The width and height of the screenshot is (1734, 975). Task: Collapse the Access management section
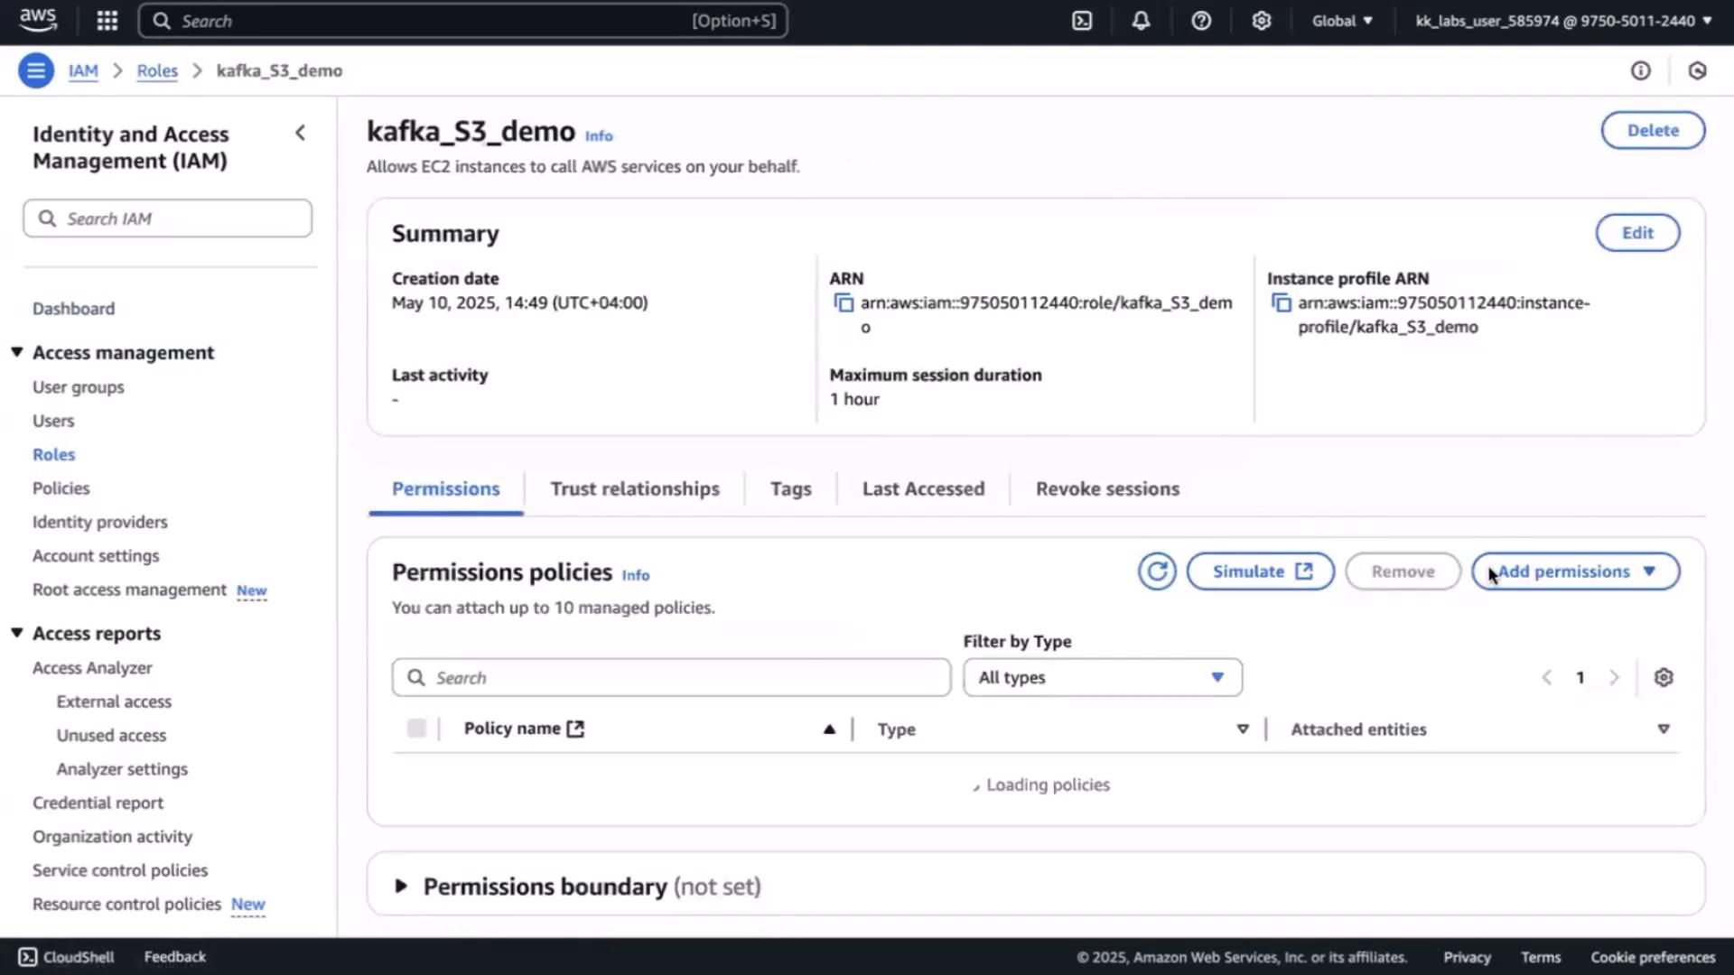17,352
